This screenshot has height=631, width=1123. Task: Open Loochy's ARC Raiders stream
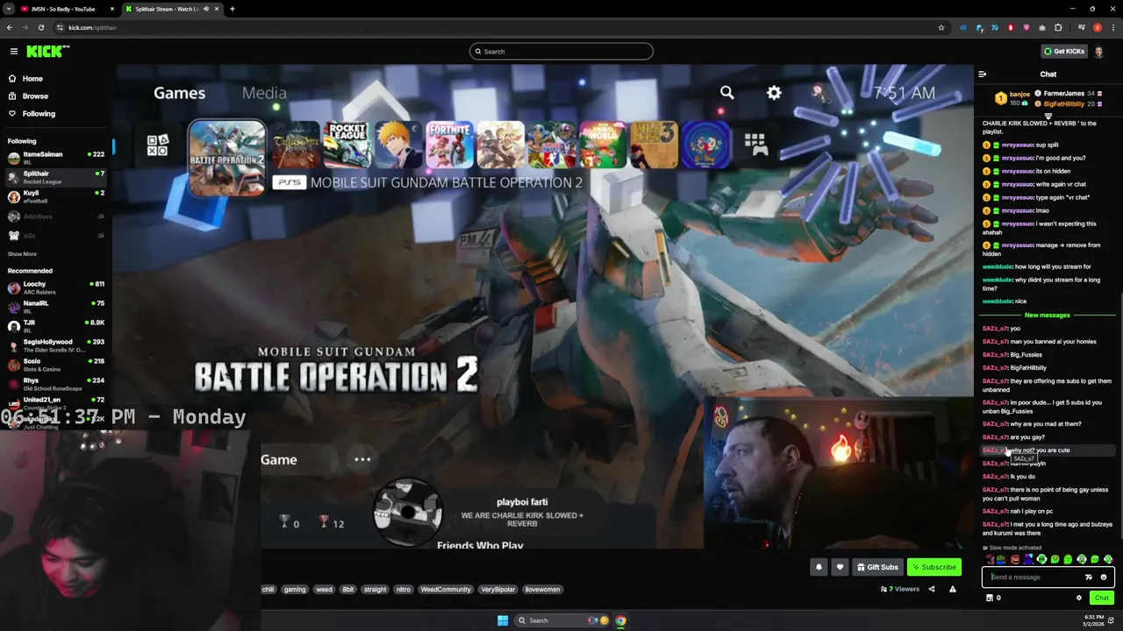pos(56,287)
